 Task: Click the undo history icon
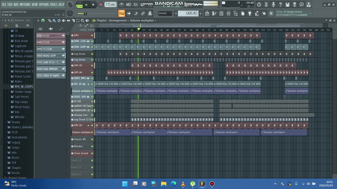(259, 4)
